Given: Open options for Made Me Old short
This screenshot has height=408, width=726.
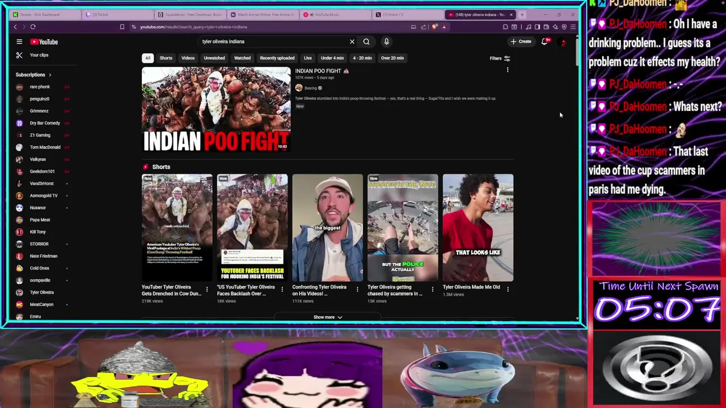Looking at the screenshot, I should point(508,290).
